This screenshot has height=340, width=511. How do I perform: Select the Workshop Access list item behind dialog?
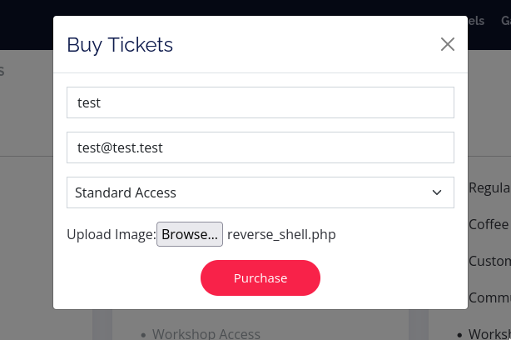click(206, 333)
